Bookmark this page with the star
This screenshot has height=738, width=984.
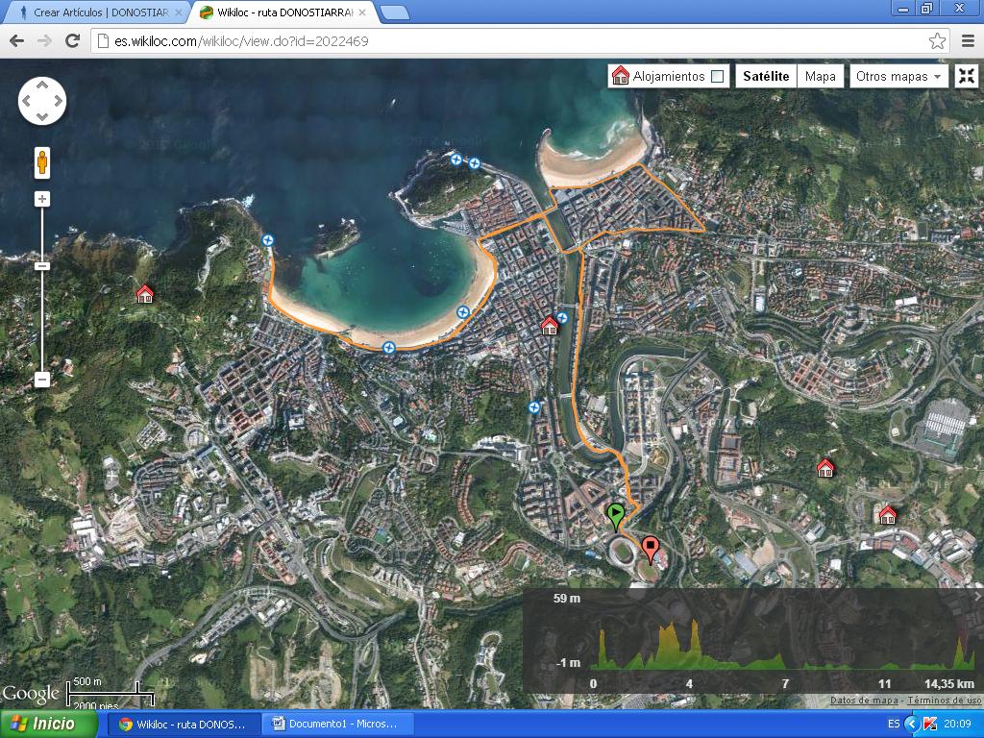938,41
